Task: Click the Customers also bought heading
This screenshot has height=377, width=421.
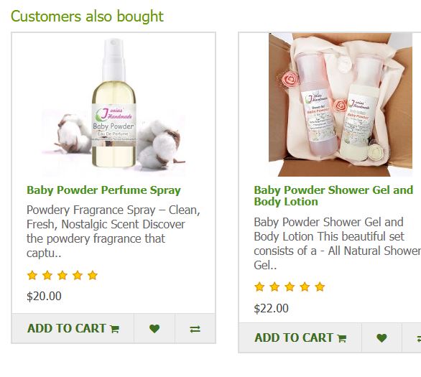Action: [x=87, y=17]
